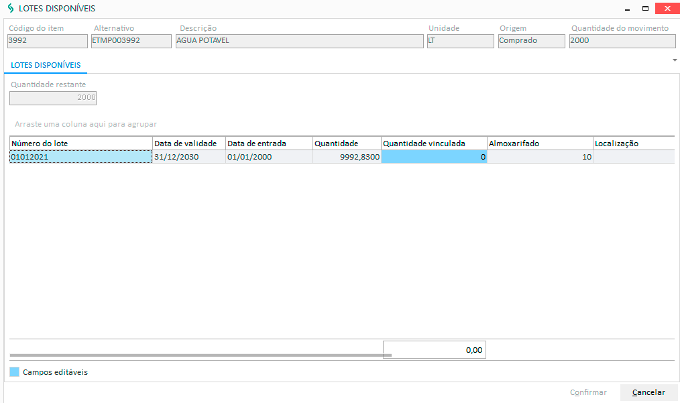680x403 pixels.
Task: Click the Quantidade column header
Action: pyautogui.click(x=347, y=143)
